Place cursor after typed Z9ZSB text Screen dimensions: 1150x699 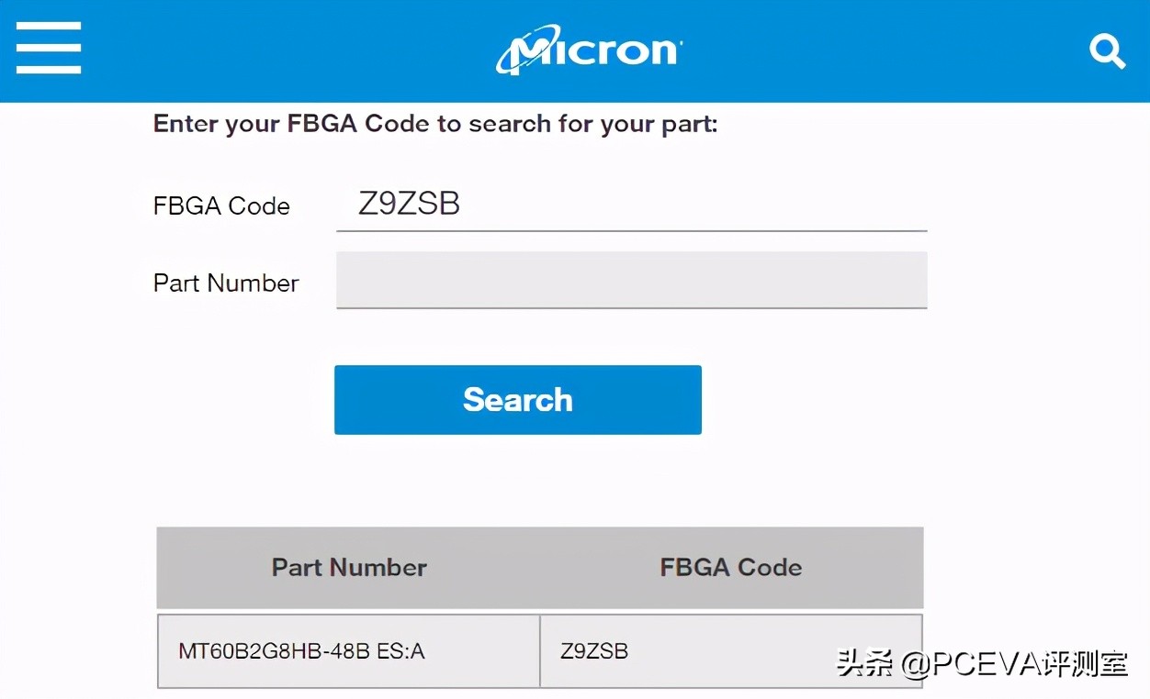462,204
